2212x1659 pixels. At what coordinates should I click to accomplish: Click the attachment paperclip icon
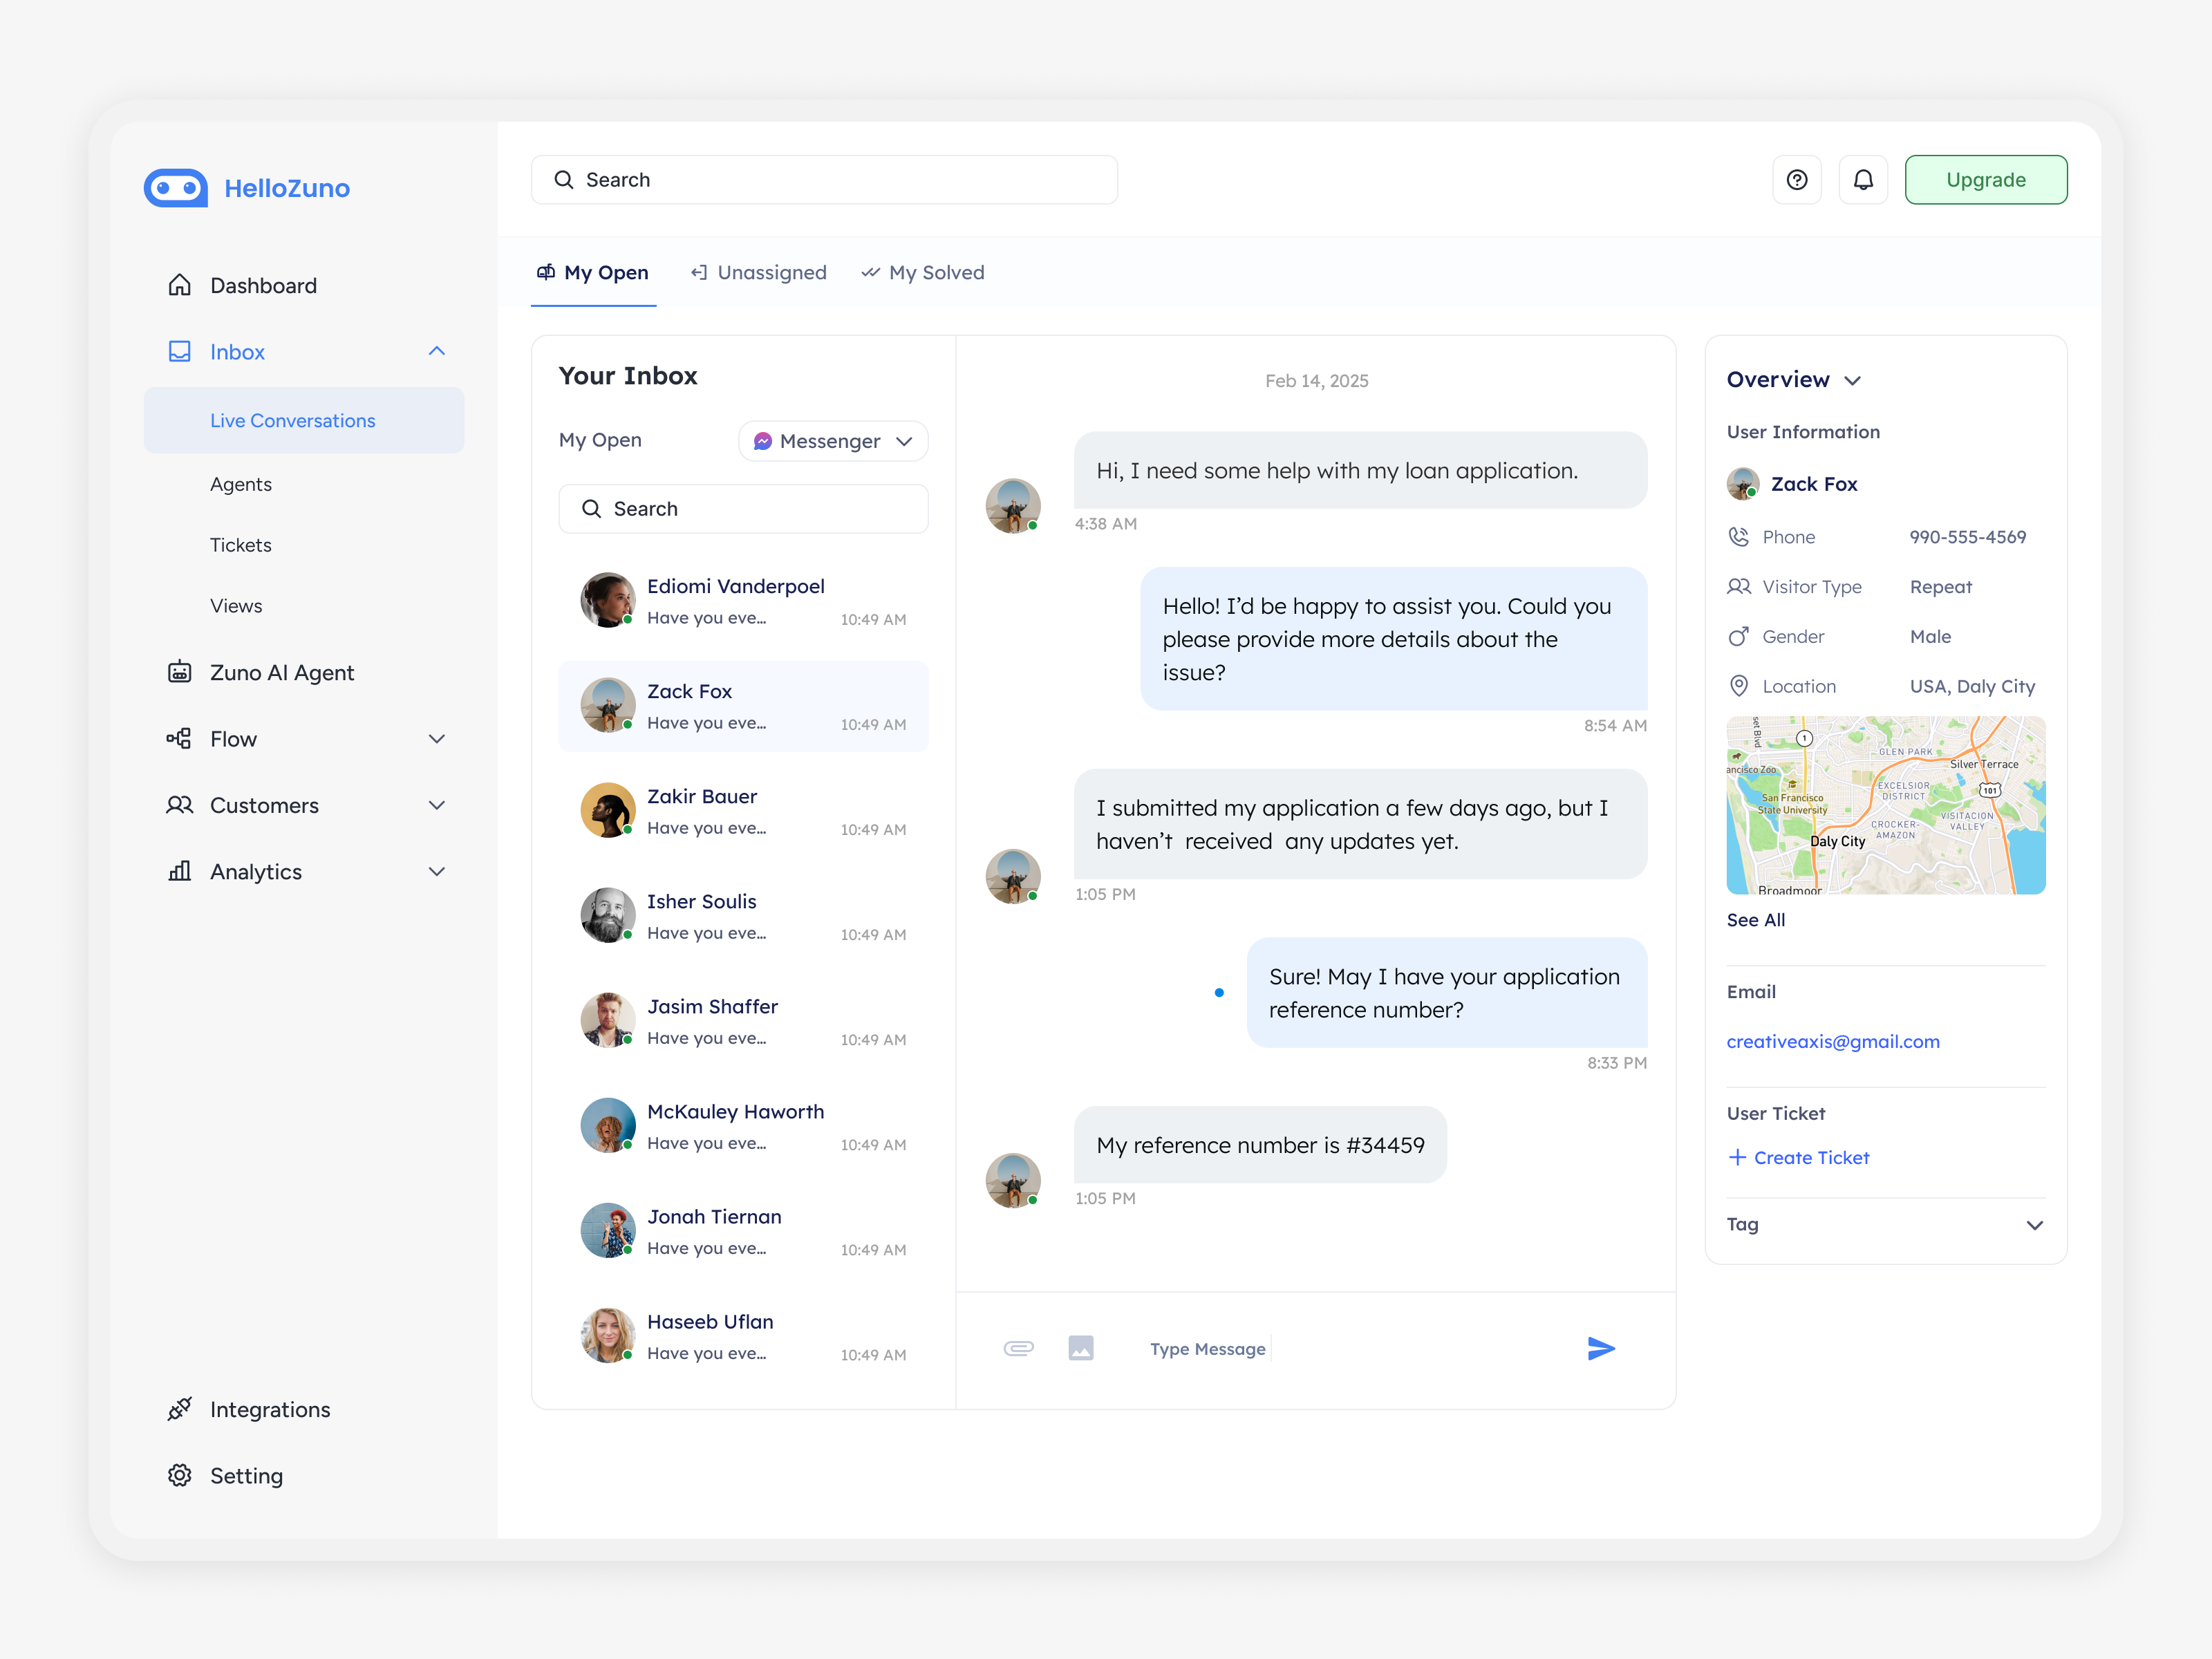1018,1348
